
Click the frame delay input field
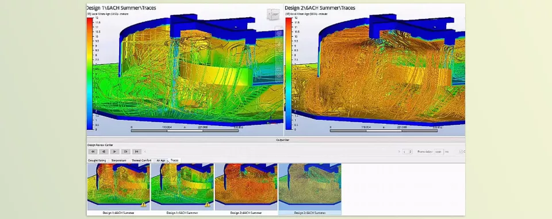pyautogui.click(x=439, y=151)
